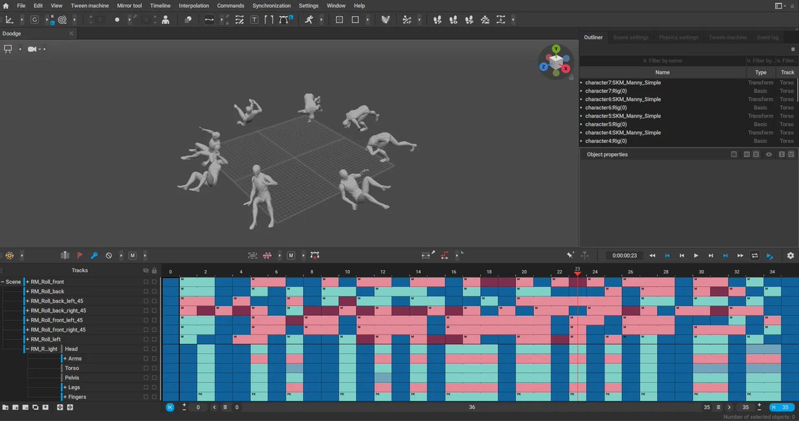The height and width of the screenshot is (421, 799).
Task: Click the Filter by name search field
Action: [x=663, y=61]
